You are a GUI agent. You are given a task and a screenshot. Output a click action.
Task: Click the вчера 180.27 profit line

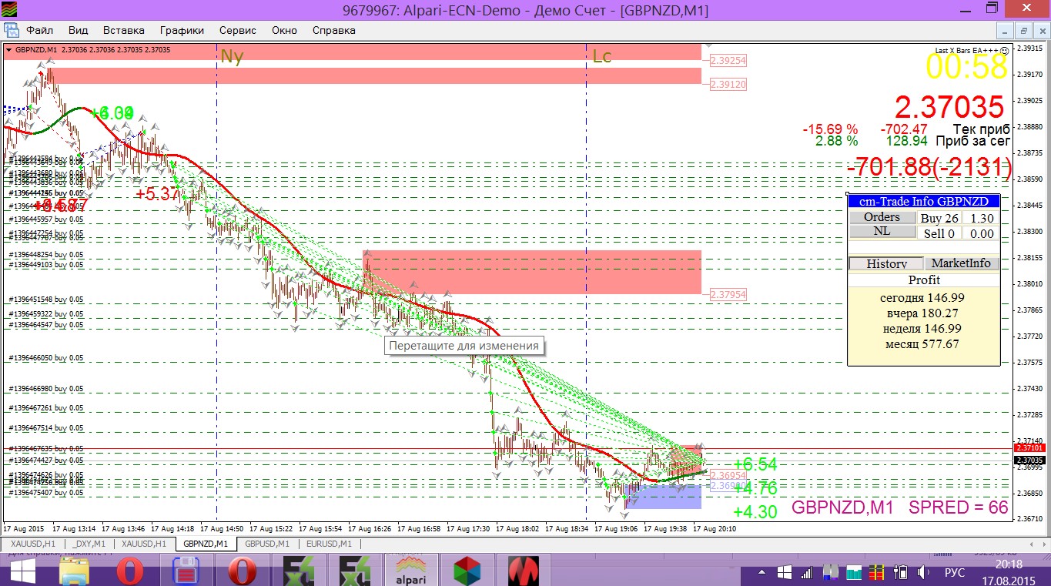922,313
